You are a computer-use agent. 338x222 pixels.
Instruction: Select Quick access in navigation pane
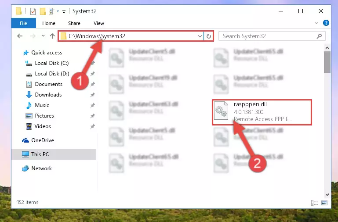47,53
